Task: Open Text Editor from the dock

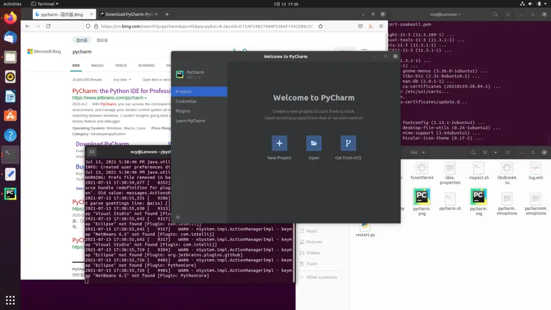Action: click(x=10, y=174)
